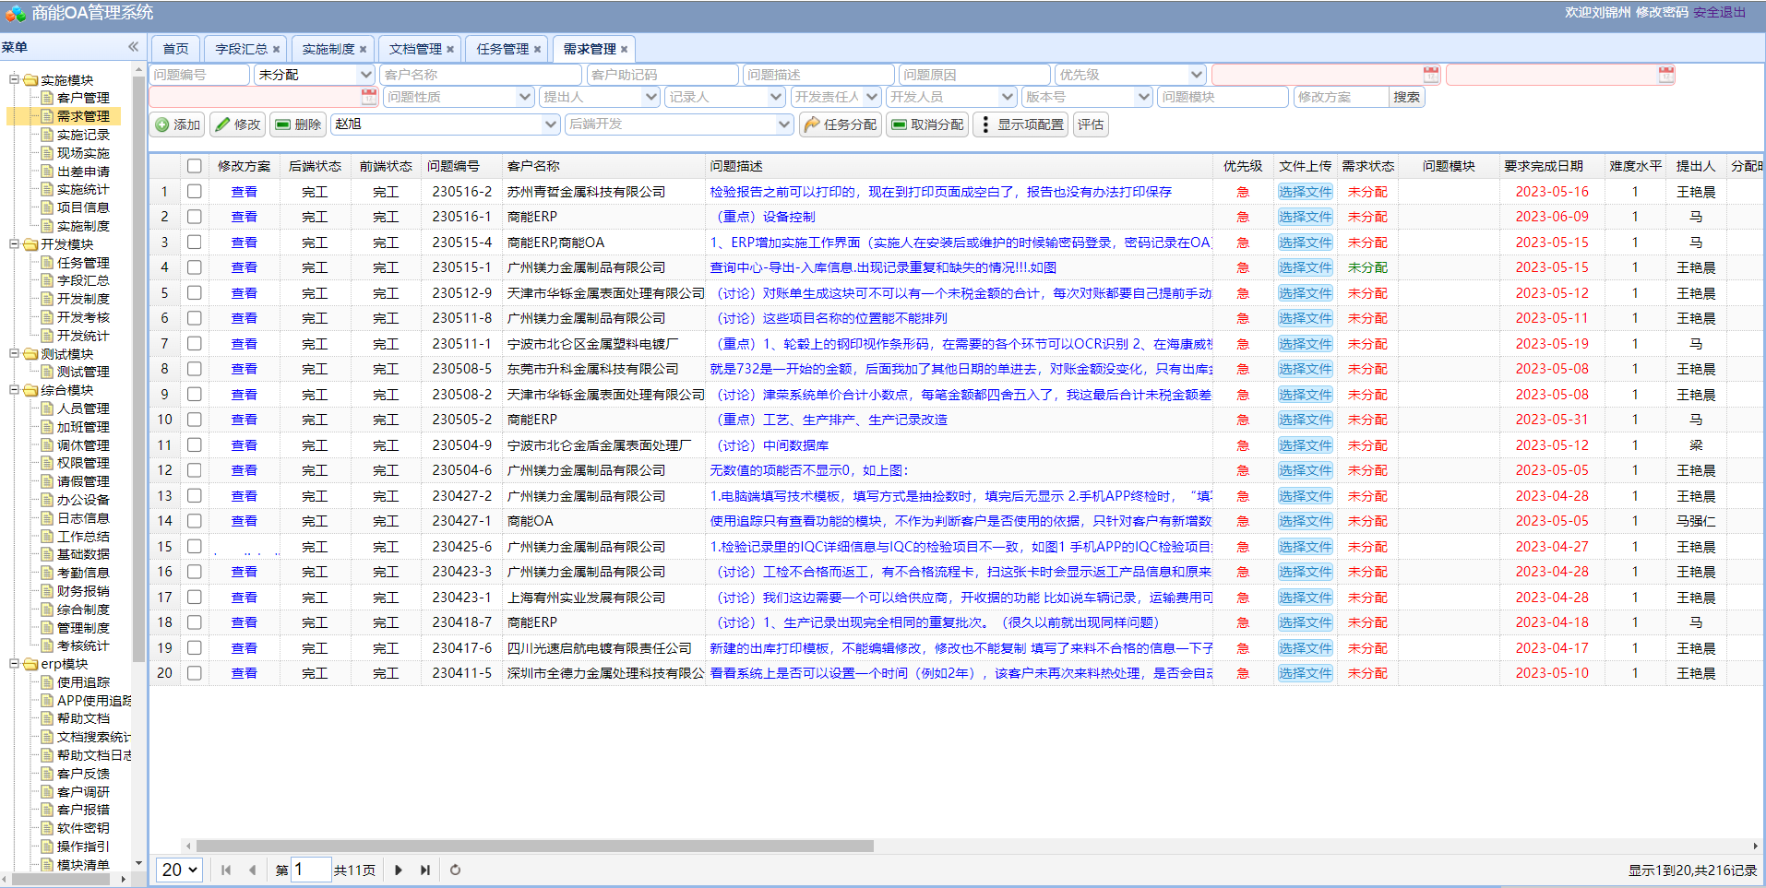Open 客户管理 page icon in tree
1766x888 pixels.
click(47, 98)
